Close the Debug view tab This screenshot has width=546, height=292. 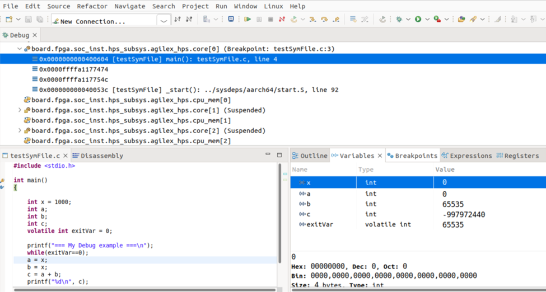point(35,35)
